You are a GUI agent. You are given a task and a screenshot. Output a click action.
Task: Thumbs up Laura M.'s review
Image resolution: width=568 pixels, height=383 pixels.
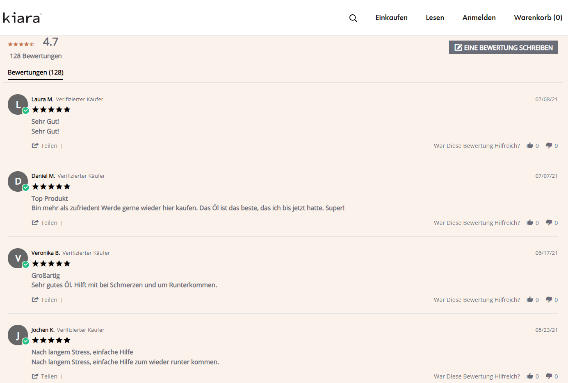[x=530, y=145]
